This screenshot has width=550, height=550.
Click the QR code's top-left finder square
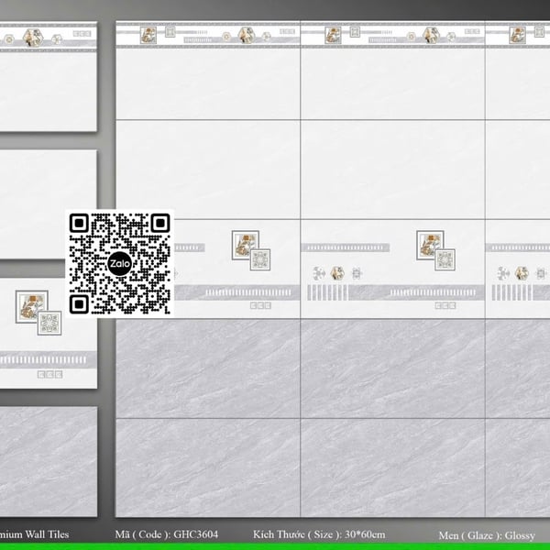point(79,223)
